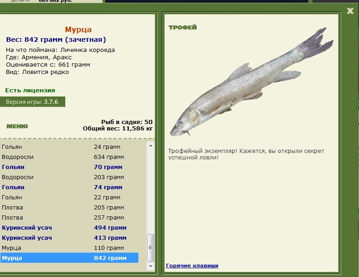The image size is (359, 277).
Task: Click the orange Мурца title
Action: pyautogui.click(x=78, y=29)
